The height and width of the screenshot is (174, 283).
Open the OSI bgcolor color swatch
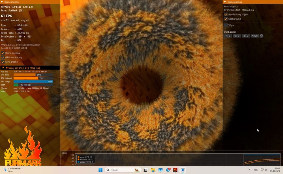(261, 36)
